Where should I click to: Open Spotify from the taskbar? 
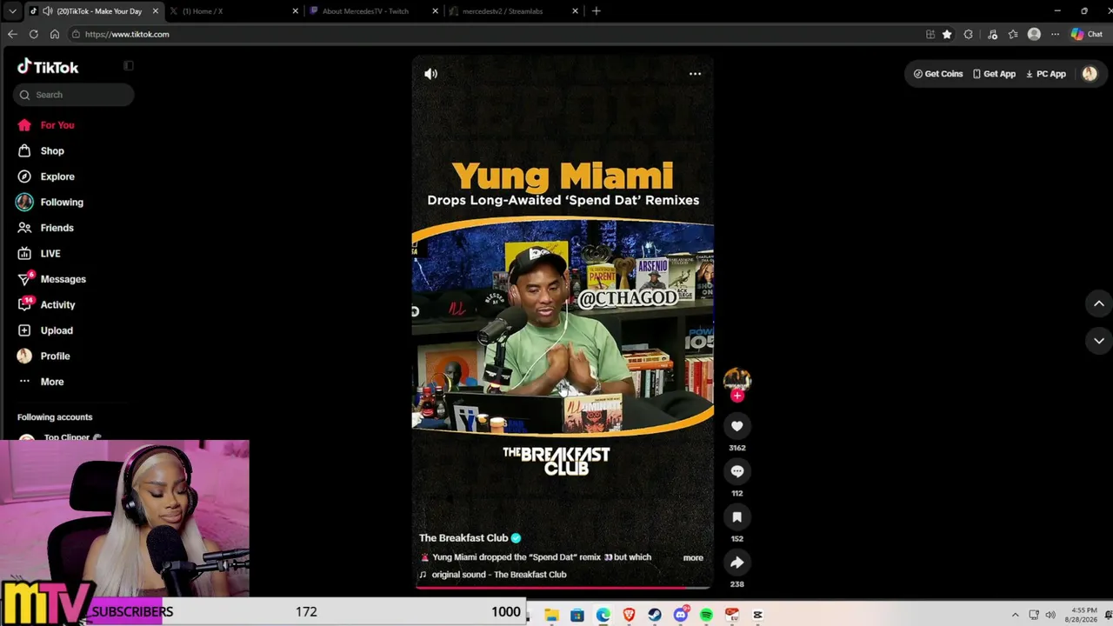706,615
